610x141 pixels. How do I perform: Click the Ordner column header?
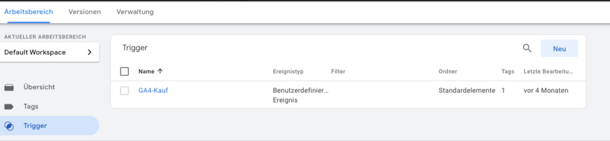448,71
